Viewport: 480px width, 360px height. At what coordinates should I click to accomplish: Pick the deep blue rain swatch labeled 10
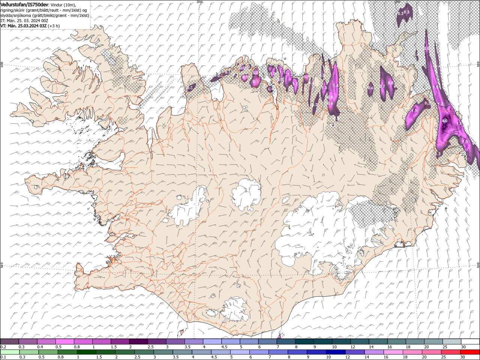point(336,352)
